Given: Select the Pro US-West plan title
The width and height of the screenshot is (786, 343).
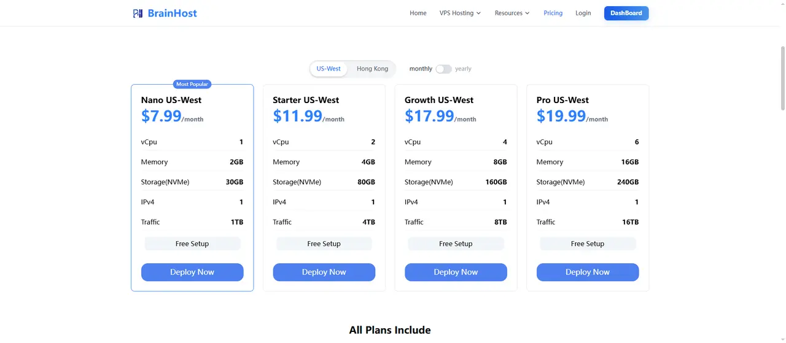Looking at the screenshot, I should (562, 100).
